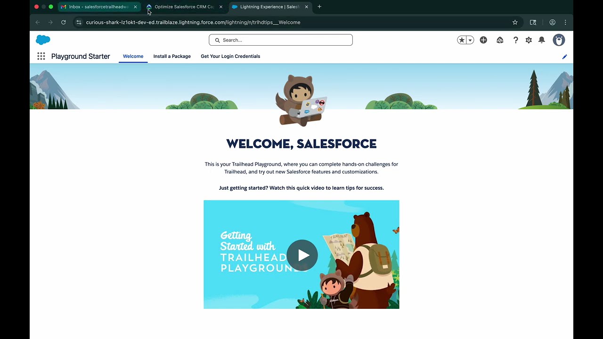Viewport: 603px width, 339px height.
Task: Go back with the browser back arrow
Action: (x=38, y=22)
